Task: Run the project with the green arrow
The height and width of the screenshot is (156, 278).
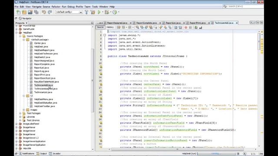Action: click(99, 12)
